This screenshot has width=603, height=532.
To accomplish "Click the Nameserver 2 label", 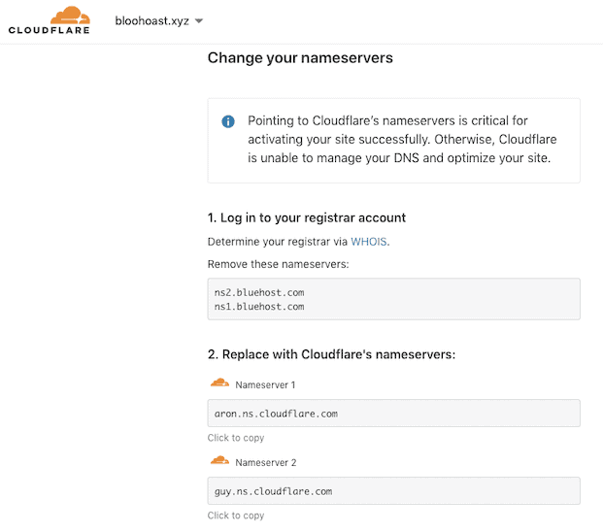I will click(x=266, y=462).
